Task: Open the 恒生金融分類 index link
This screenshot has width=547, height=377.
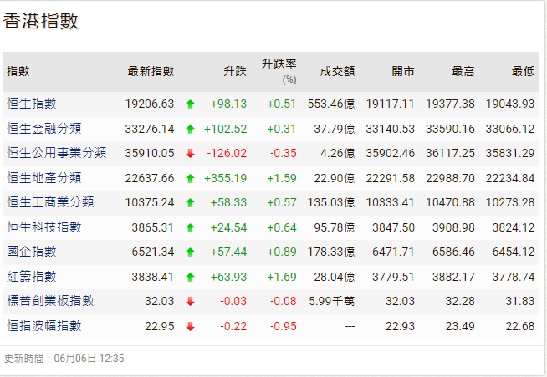Action: (x=44, y=129)
